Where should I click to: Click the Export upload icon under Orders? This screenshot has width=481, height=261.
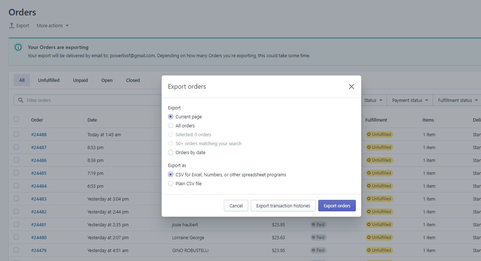pyautogui.click(x=12, y=25)
